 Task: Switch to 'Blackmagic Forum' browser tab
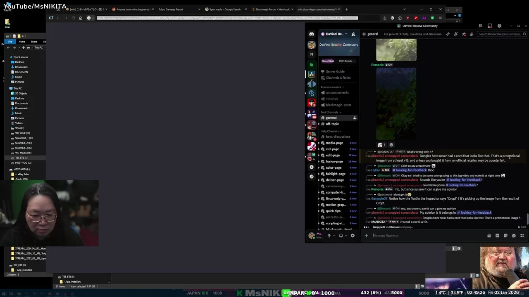pyautogui.click(x=272, y=9)
